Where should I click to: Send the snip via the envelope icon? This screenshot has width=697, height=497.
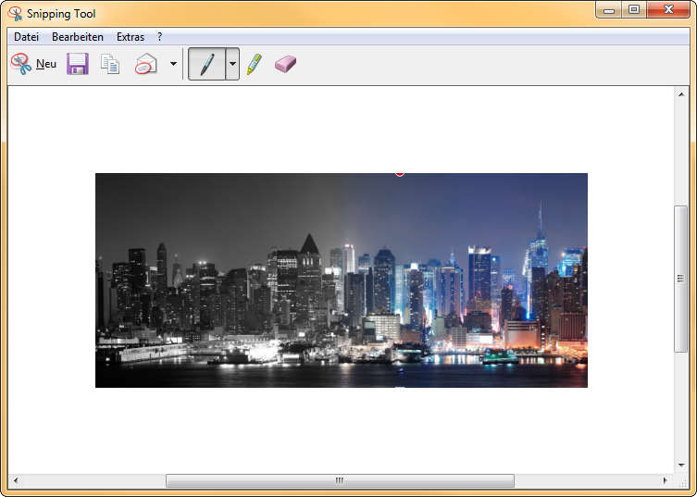(146, 64)
